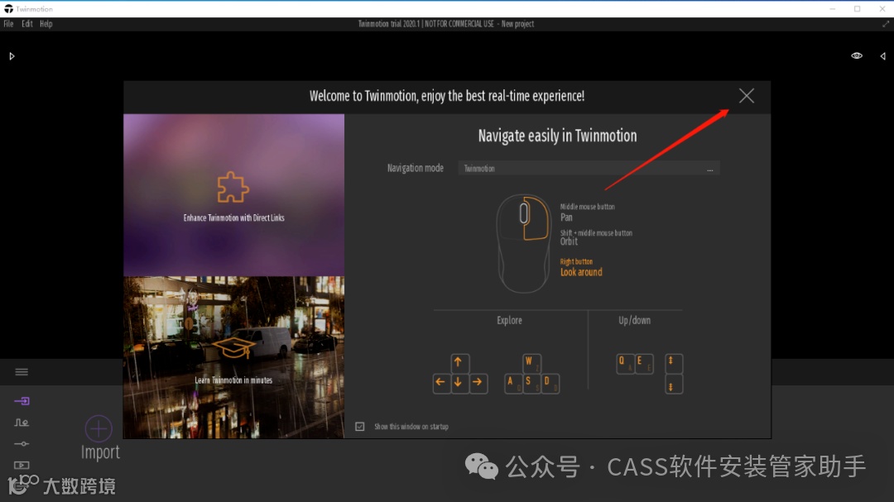Viewport: 894px width, 502px height.
Task: Select the Settings slider icon in sidebar
Action: click(x=22, y=444)
